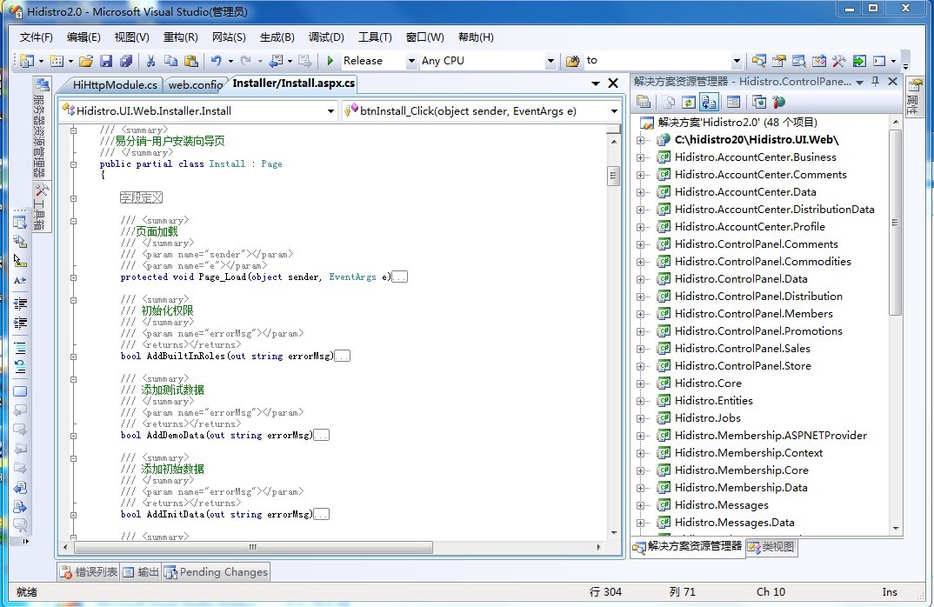Open the active documents list arrow
Image resolution: width=934 pixels, height=607 pixels.
[595, 83]
